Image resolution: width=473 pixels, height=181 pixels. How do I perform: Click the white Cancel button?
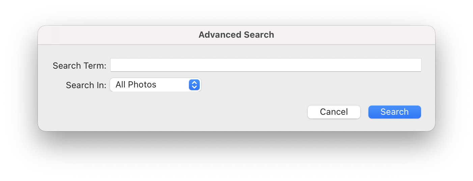coord(334,112)
